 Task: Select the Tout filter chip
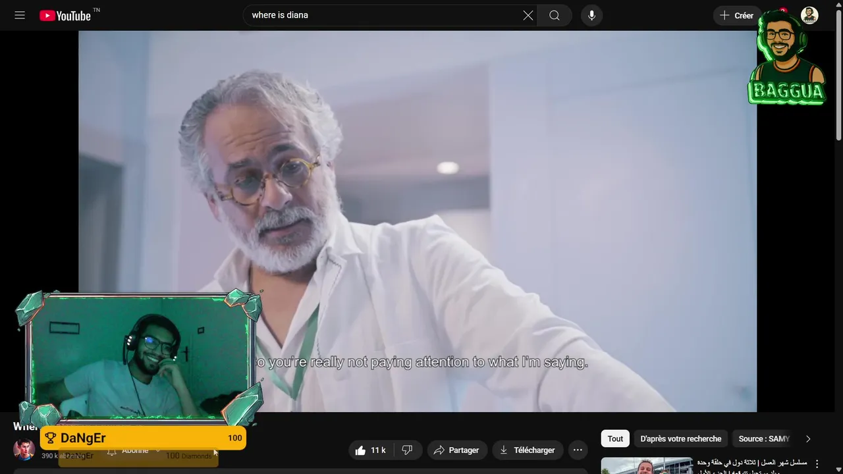click(615, 438)
